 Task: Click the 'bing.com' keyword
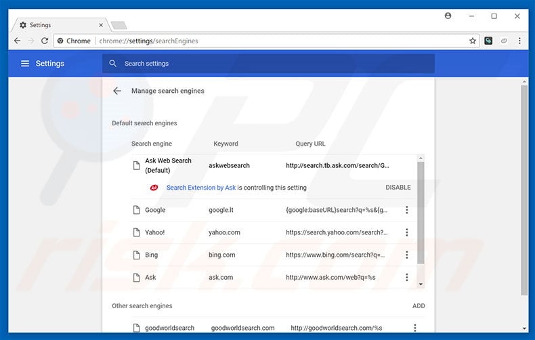click(x=221, y=255)
